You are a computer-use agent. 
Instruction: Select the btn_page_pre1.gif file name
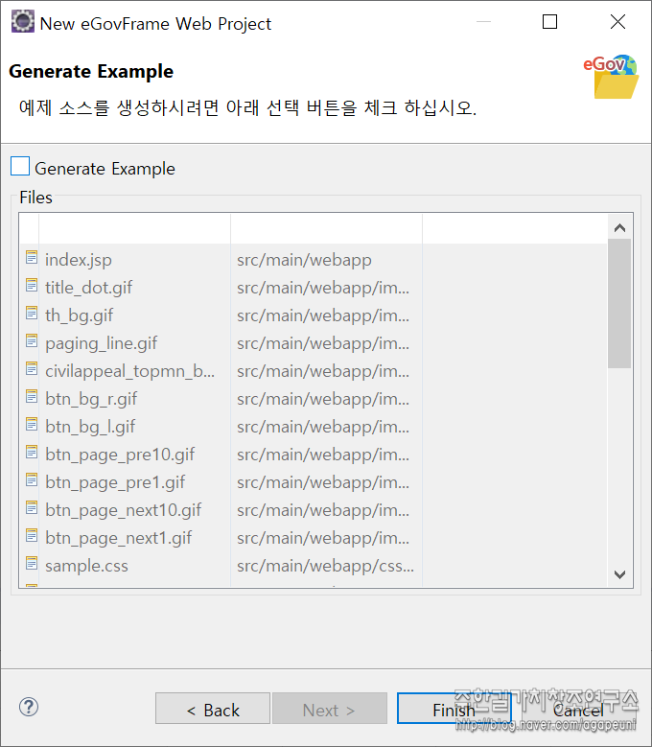(115, 482)
